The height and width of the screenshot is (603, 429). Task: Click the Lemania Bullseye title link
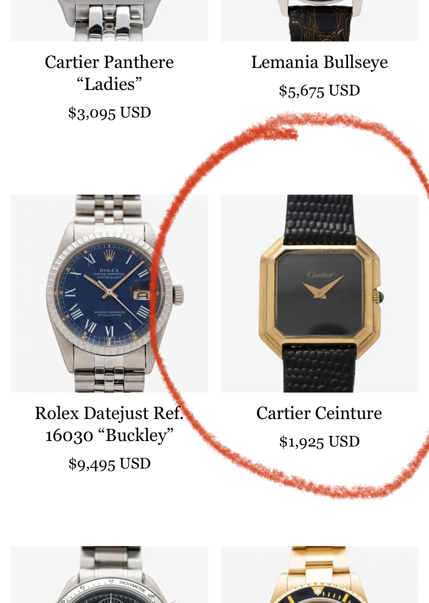coord(319,62)
